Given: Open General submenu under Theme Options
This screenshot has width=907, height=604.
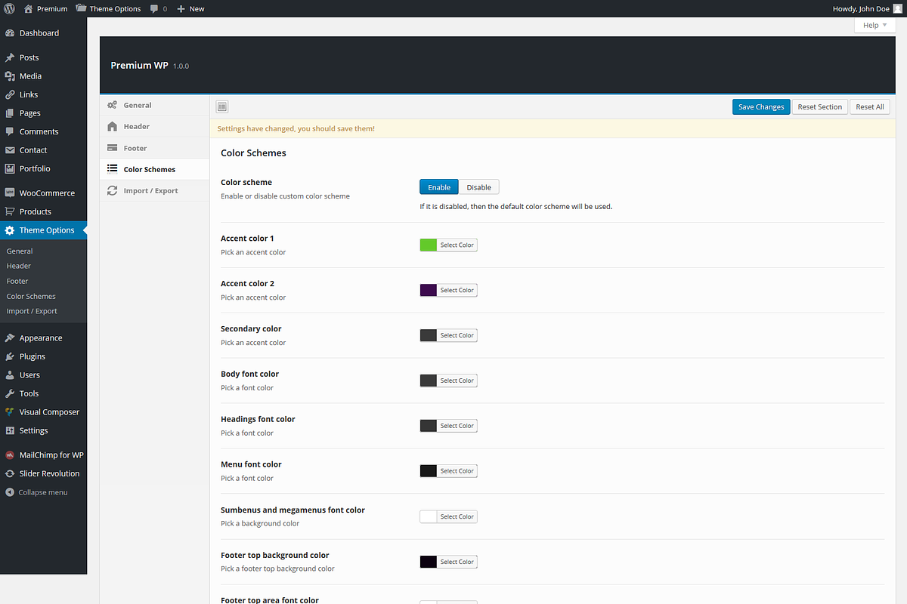Looking at the screenshot, I should pyautogui.click(x=20, y=251).
